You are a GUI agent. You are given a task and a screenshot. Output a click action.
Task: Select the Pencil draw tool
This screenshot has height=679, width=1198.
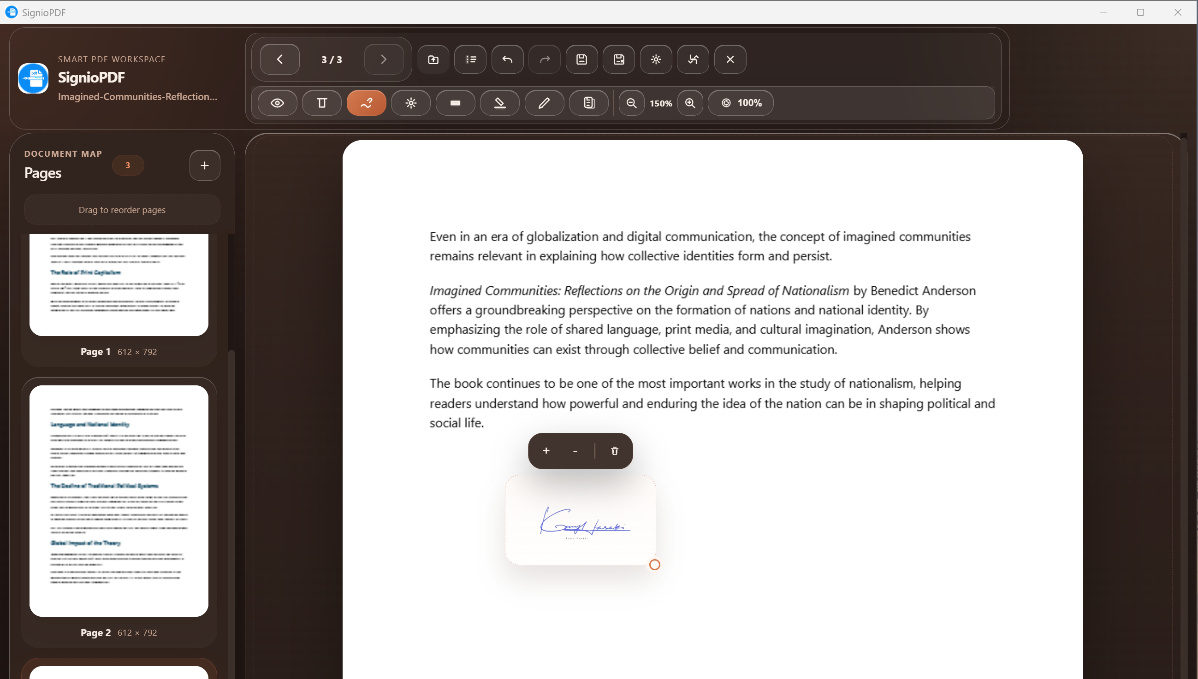pos(545,103)
